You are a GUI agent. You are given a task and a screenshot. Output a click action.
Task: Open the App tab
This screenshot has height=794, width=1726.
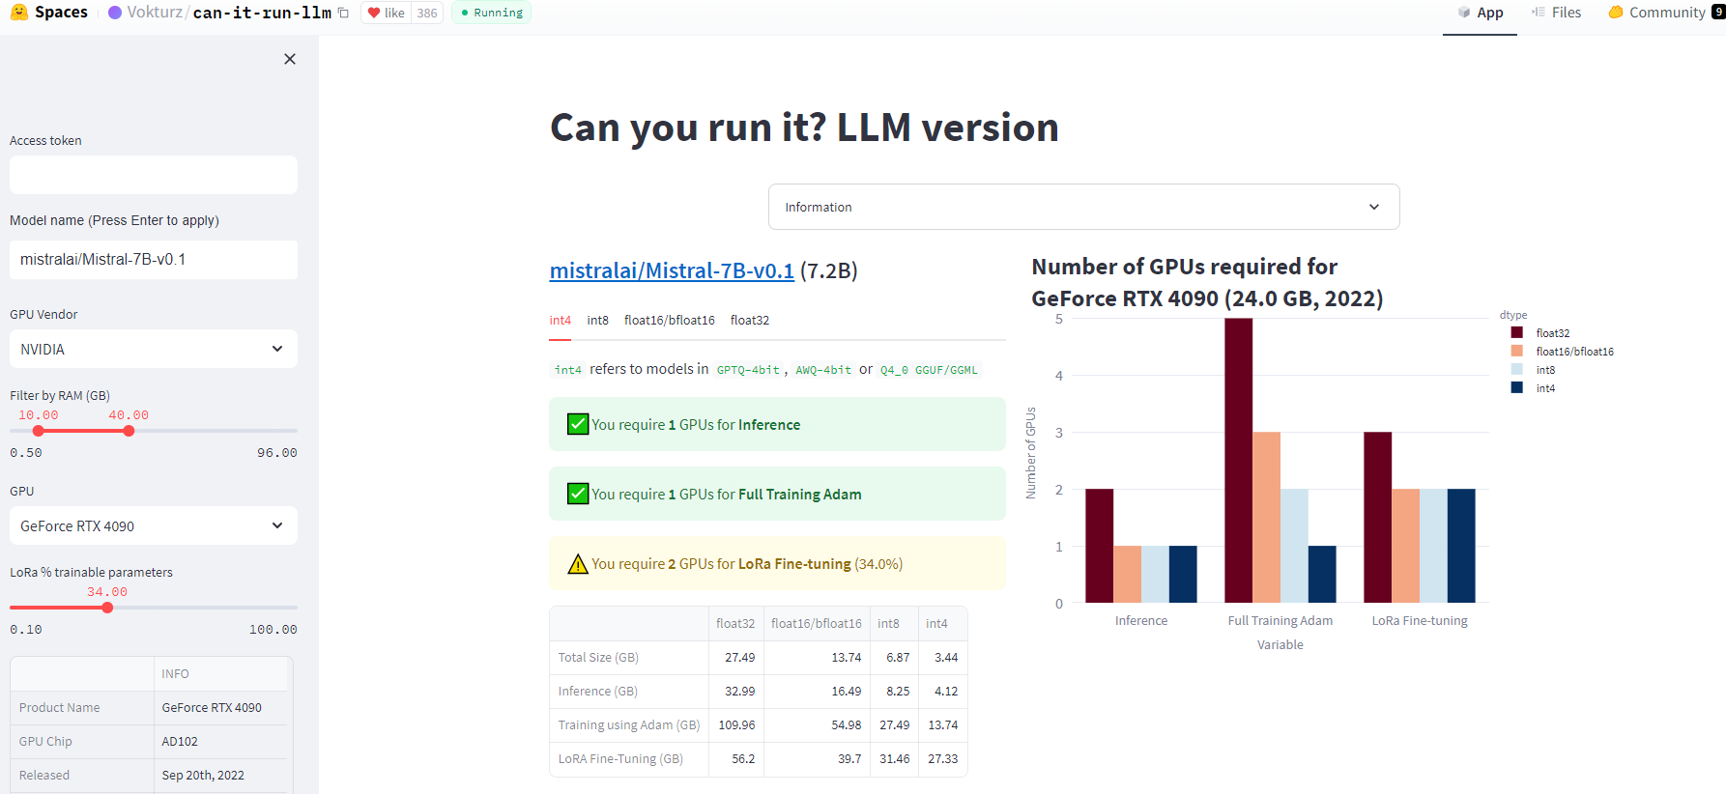click(1480, 13)
